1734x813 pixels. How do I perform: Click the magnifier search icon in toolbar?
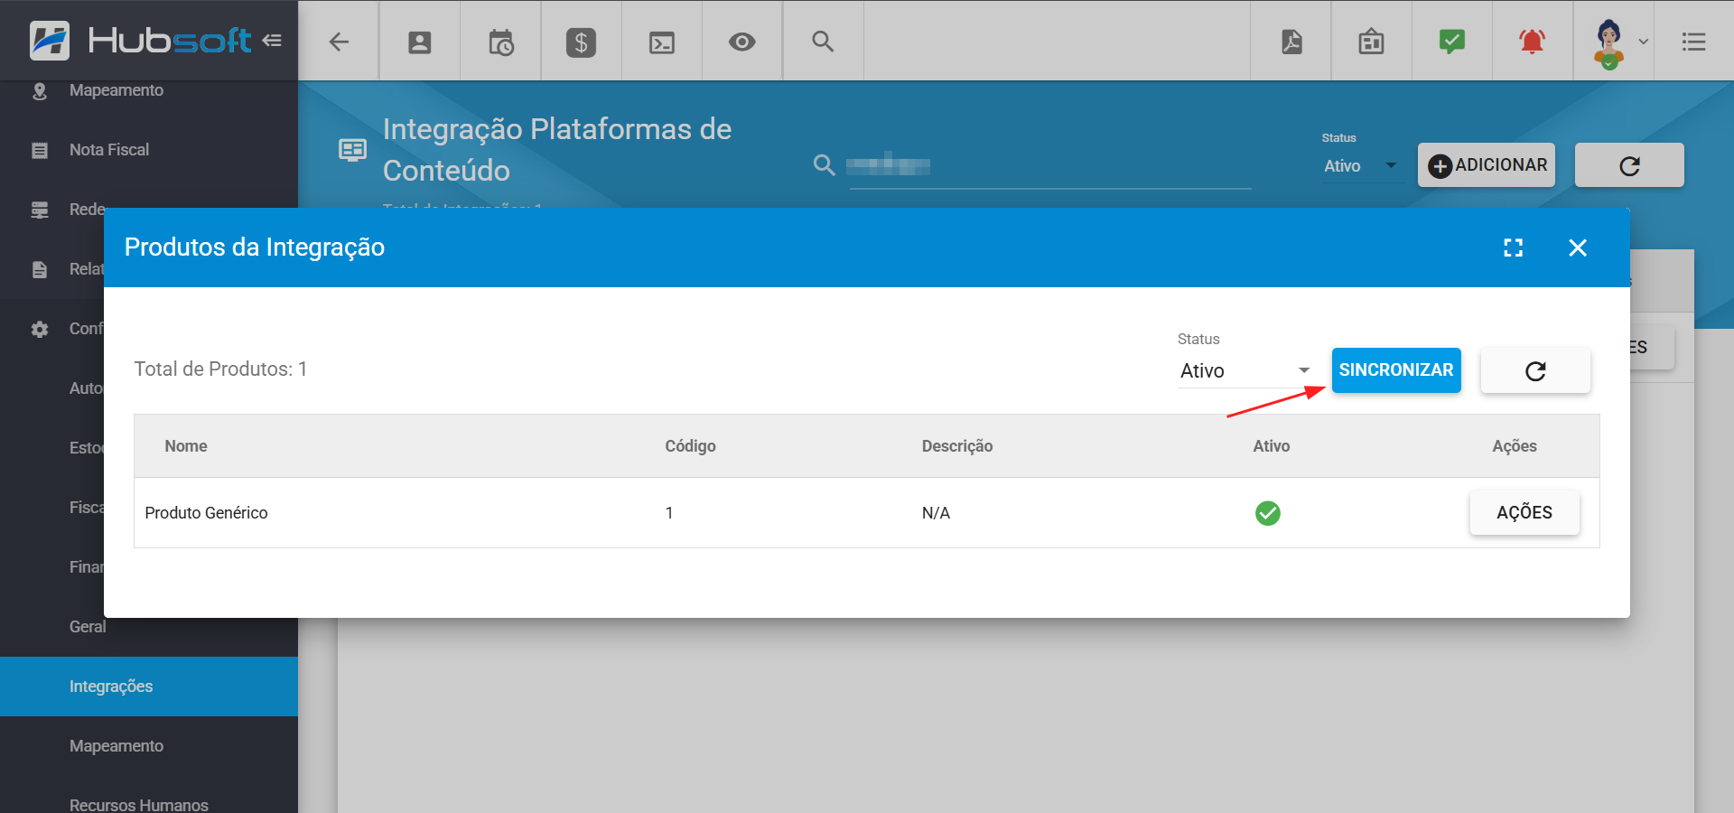(823, 42)
